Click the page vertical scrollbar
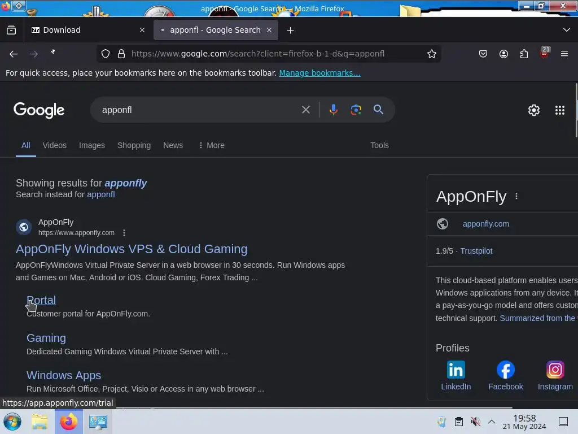Image resolution: width=578 pixels, height=434 pixels. tap(576, 111)
